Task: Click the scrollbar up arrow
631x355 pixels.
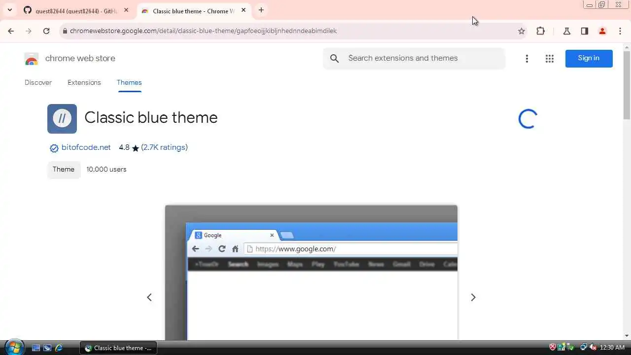Action: coord(627,46)
